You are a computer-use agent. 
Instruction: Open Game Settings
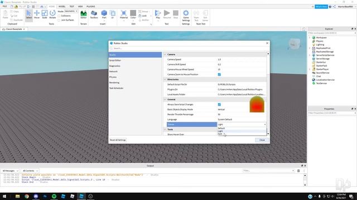point(186,16)
